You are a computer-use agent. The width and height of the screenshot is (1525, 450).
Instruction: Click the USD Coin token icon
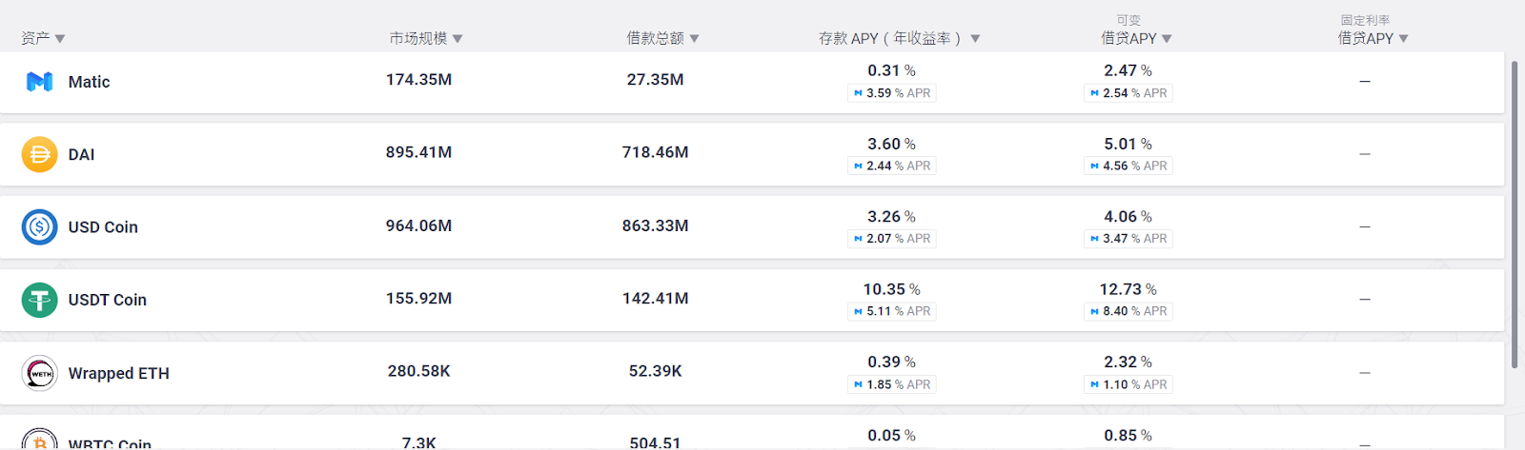coord(39,227)
